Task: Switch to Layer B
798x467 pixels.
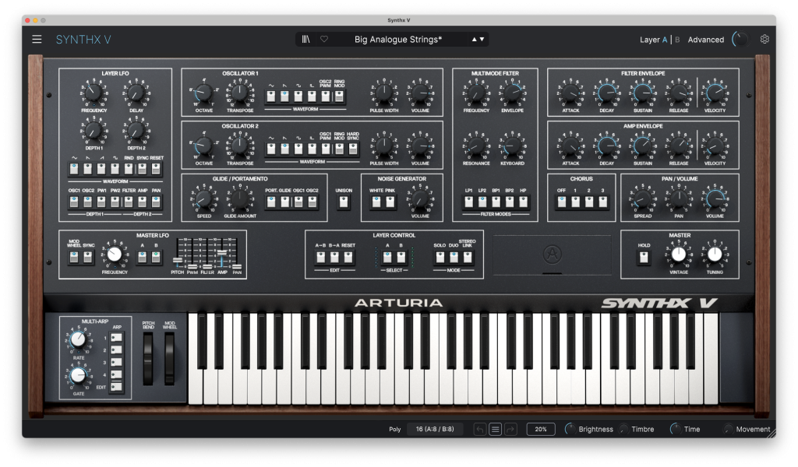Action: tap(677, 40)
